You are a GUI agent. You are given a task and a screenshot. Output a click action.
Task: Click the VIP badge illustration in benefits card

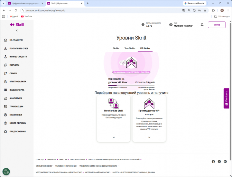(x=149, y=103)
